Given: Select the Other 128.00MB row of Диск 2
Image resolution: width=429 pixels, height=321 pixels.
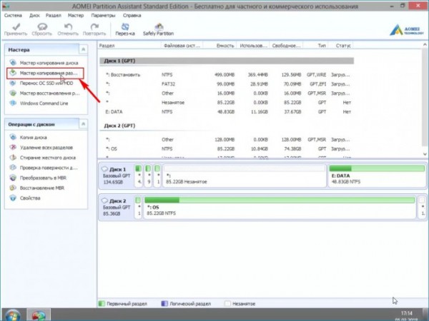Looking at the screenshot, I should pos(227,140).
